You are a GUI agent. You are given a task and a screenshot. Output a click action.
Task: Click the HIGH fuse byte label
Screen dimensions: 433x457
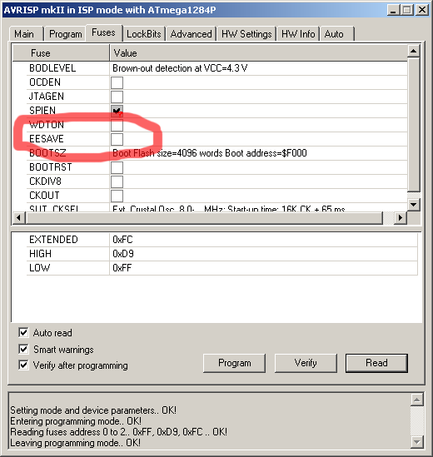[x=40, y=254]
